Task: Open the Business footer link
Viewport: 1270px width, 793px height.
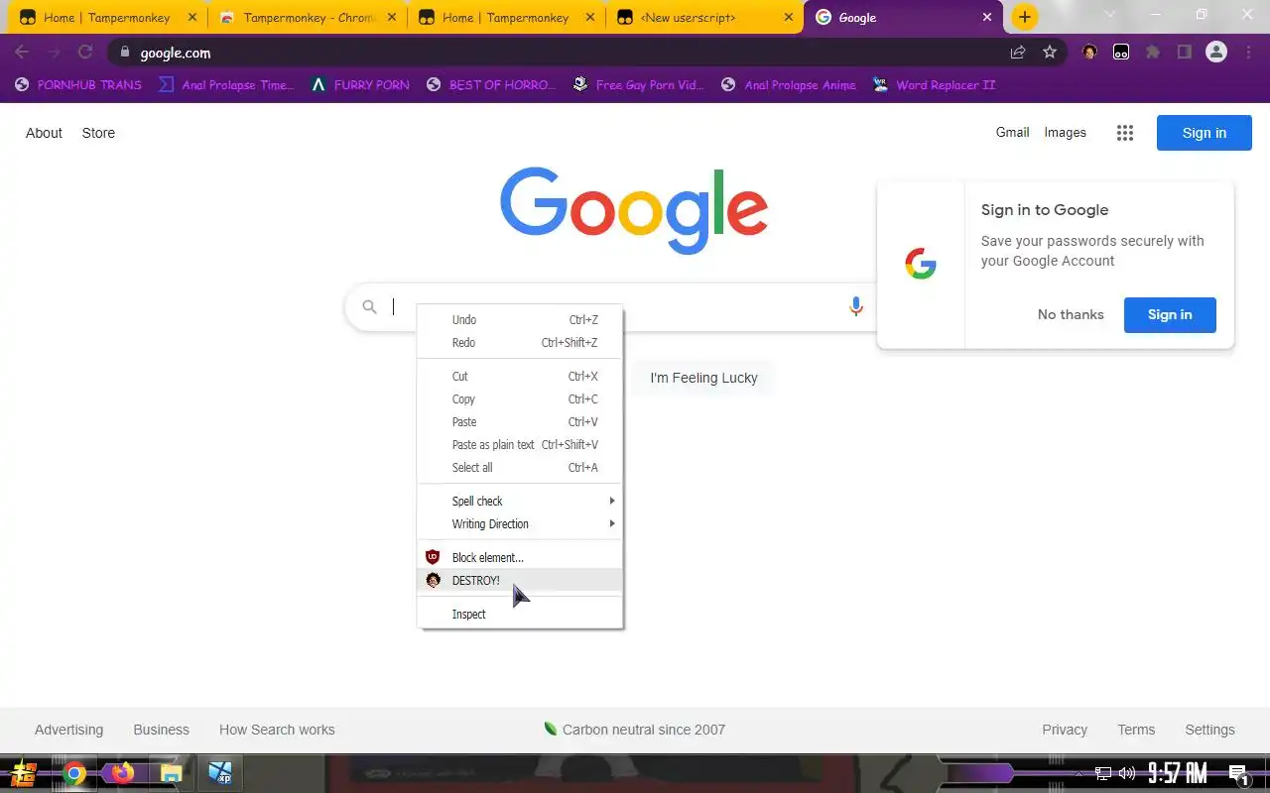Action: click(161, 730)
